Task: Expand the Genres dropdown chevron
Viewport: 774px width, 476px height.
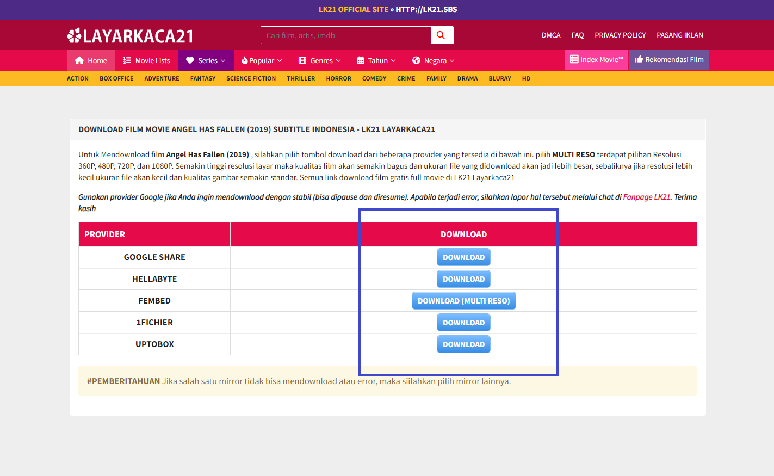Action: coord(338,61)
